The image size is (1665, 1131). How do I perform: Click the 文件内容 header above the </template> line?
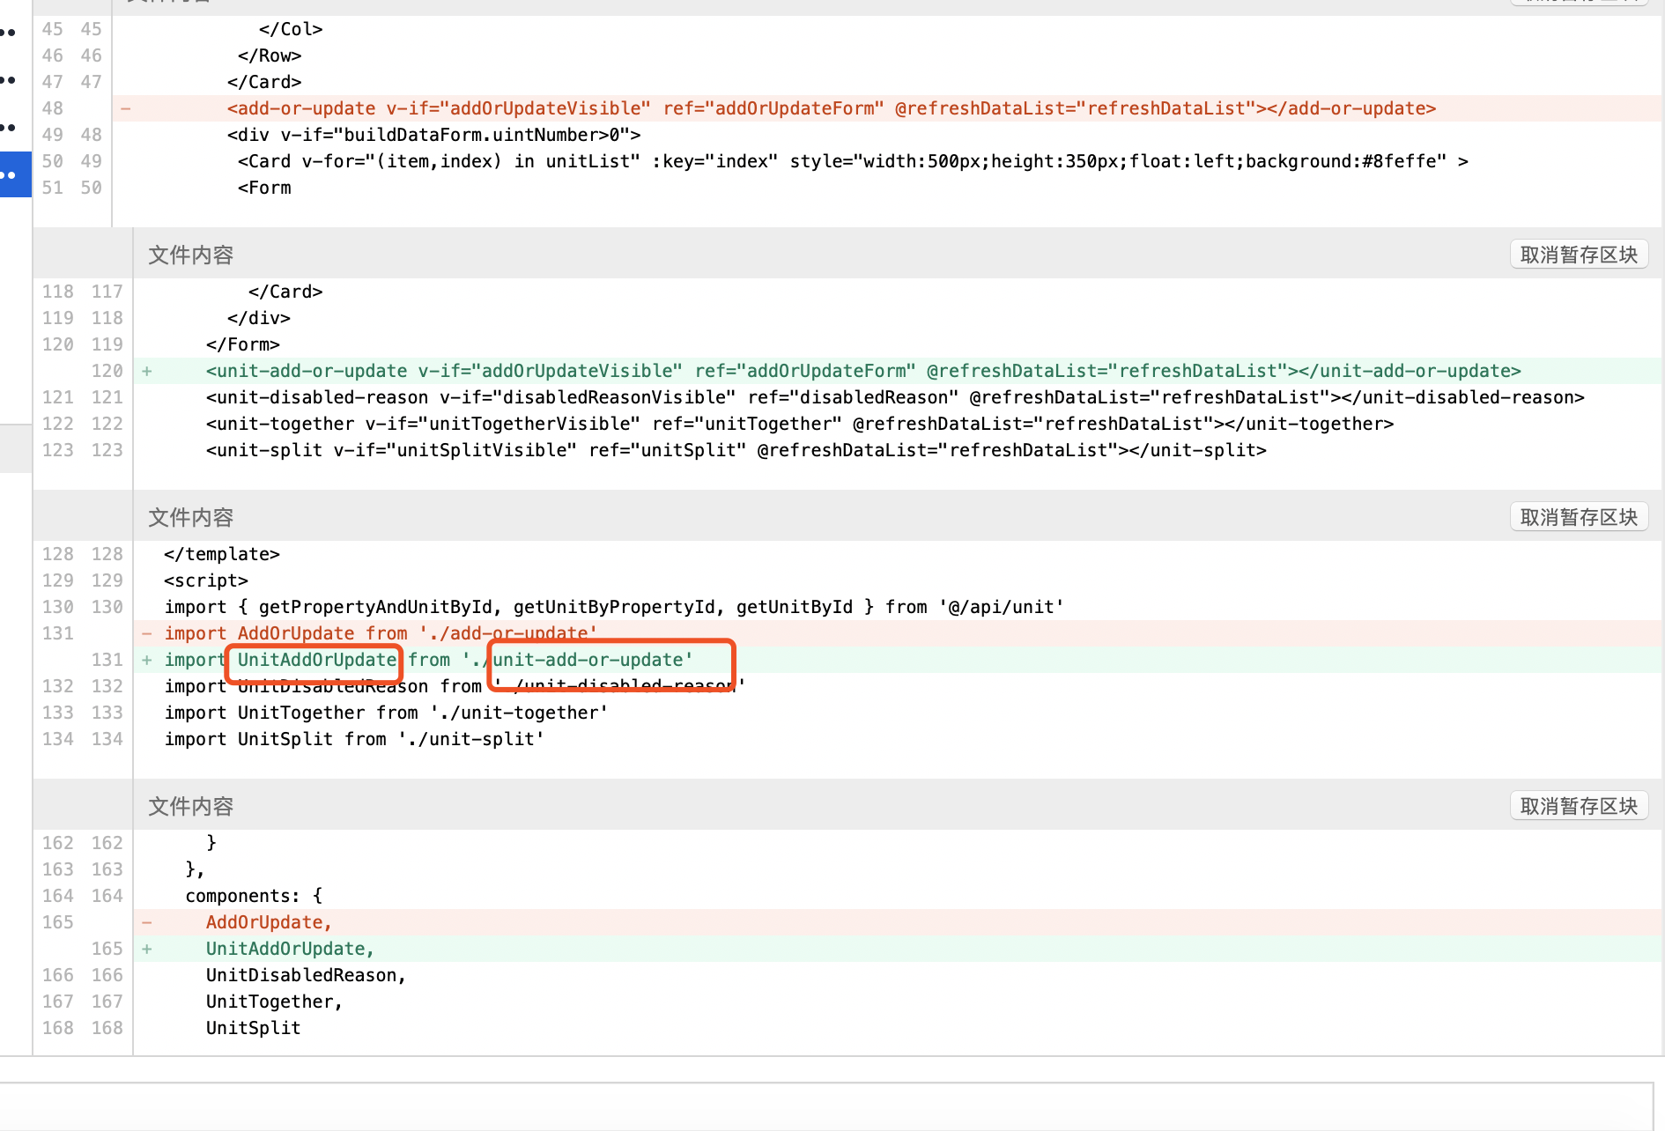[190, 517]
